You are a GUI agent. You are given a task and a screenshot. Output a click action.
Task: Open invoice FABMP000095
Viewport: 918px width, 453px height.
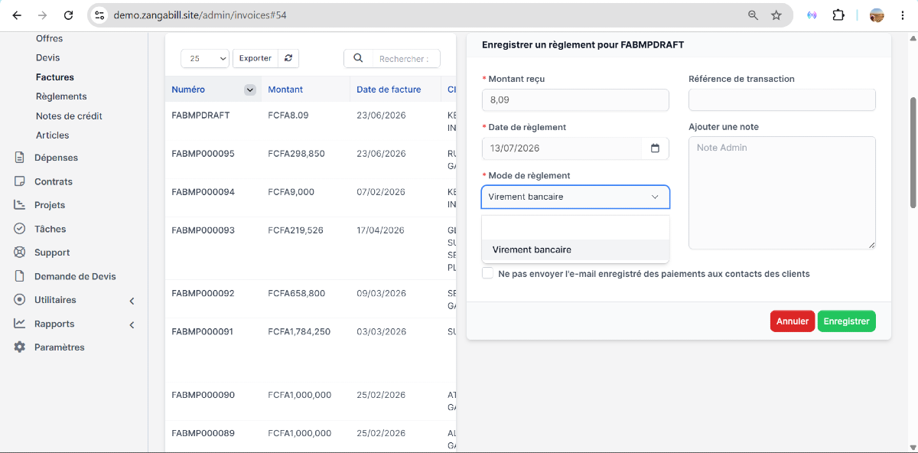[x=203, y=154]
